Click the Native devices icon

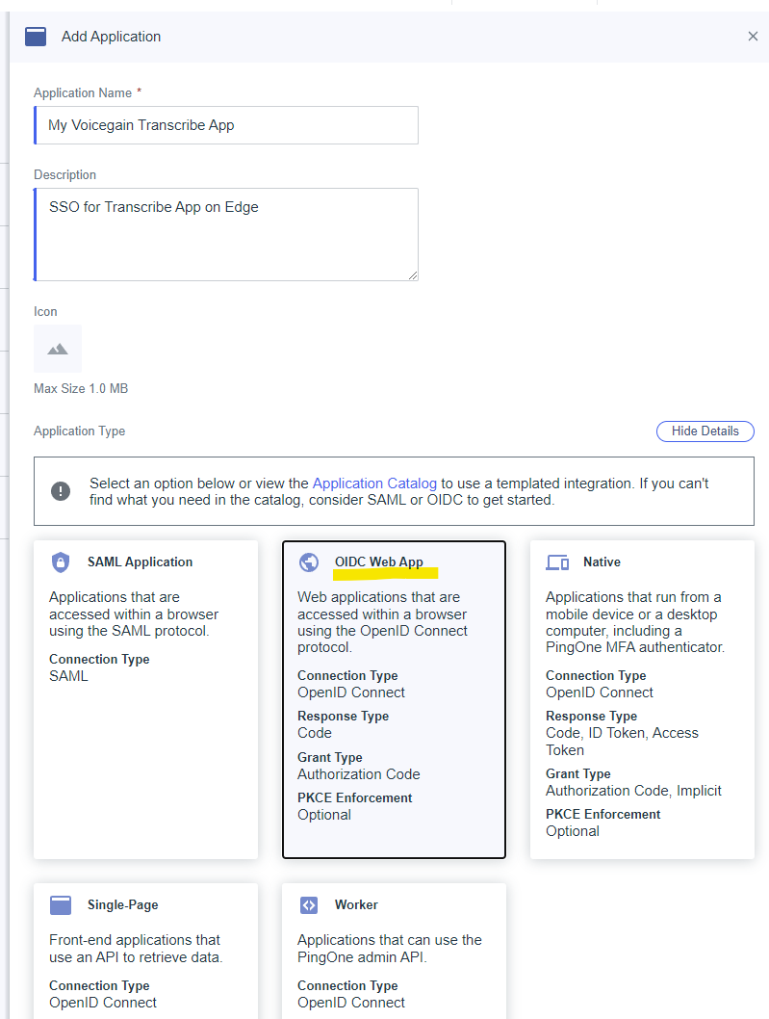coord(557,562)
